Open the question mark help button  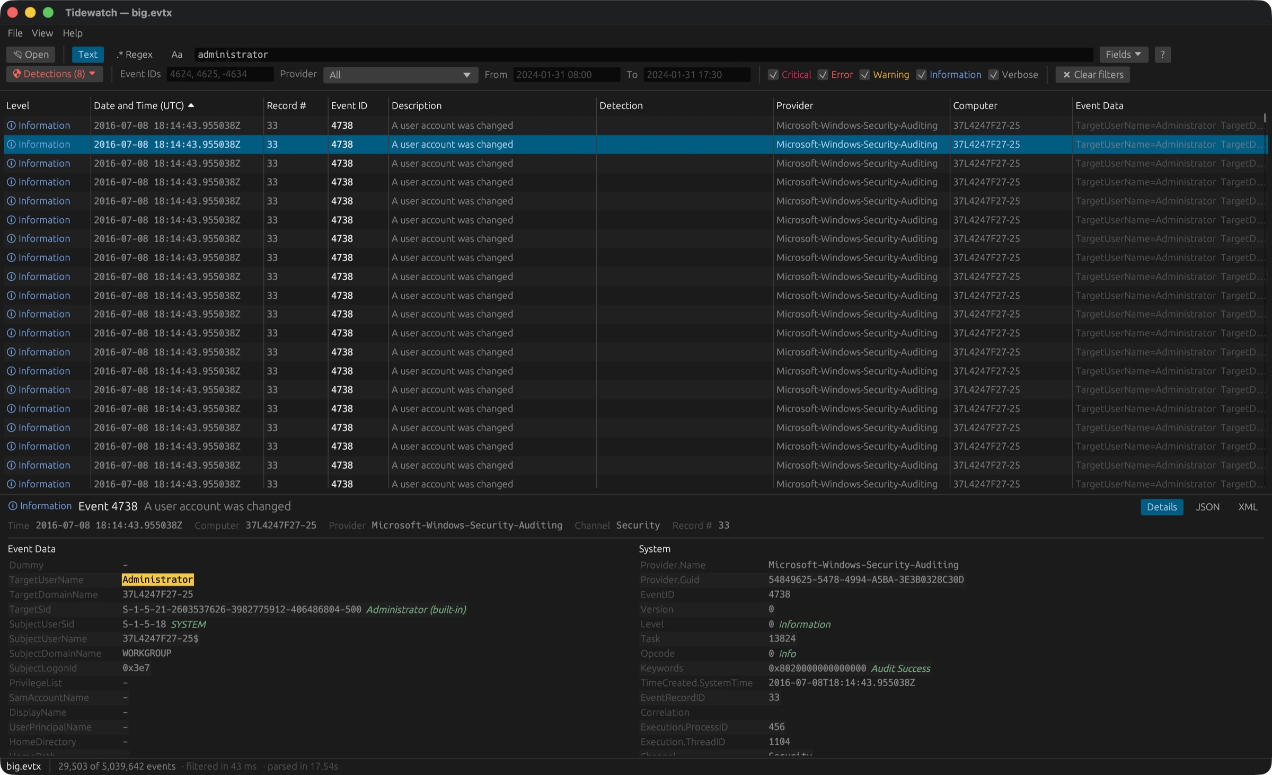point(1162,55)
